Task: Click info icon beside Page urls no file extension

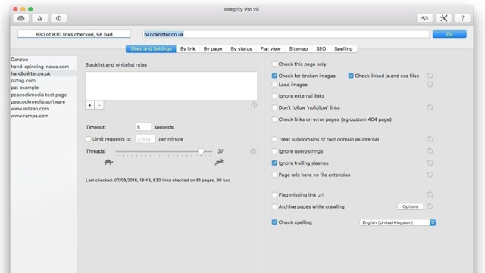Action: click(x=430, y=175)
